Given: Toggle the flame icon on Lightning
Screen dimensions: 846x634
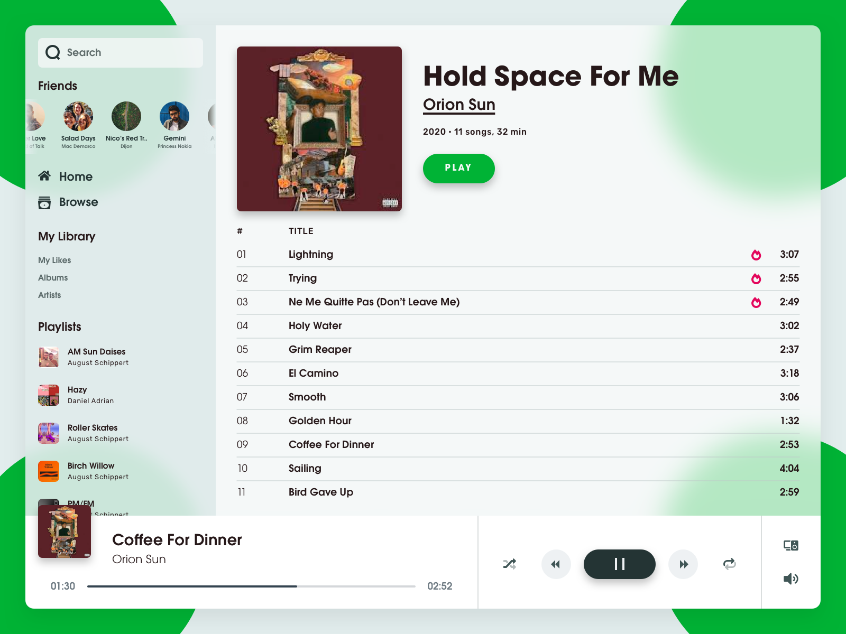Looking at the screenshot, I should tap(756, 255).
